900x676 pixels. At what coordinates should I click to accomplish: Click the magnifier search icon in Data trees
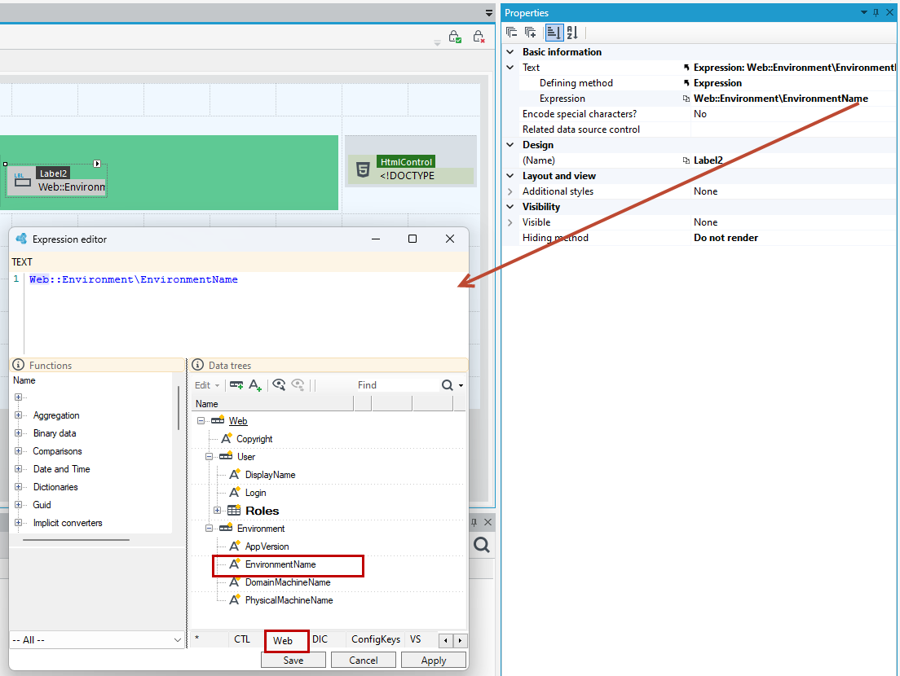(x=447, y=385)
